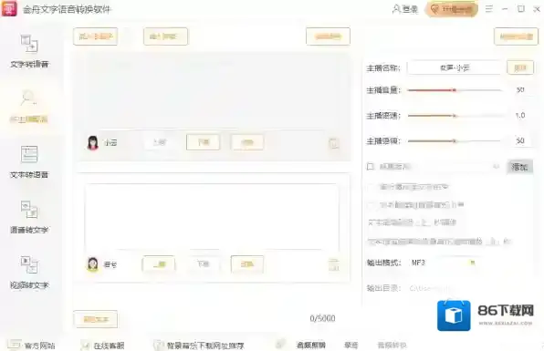Open the hamburger menu in title bar
The width and height of the screenshot is (544, 351).
click(x=489, y=9)
